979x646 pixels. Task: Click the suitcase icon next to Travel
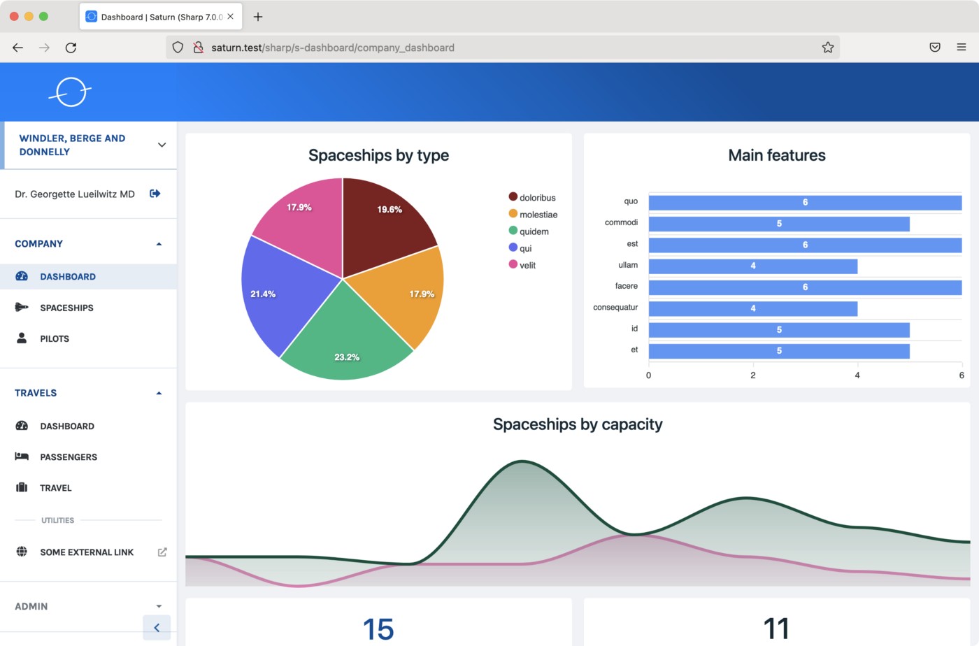coord(22,487)
